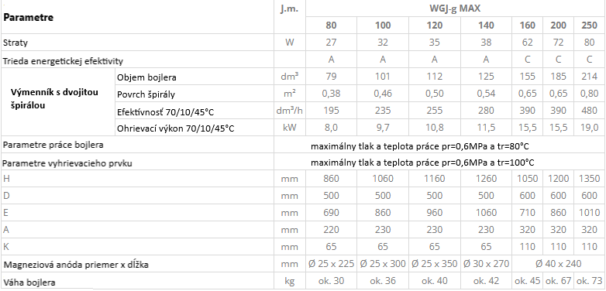Select the text with tr=100°C
The height and width of the screenshot is (291, 606).
pos(422,163)
